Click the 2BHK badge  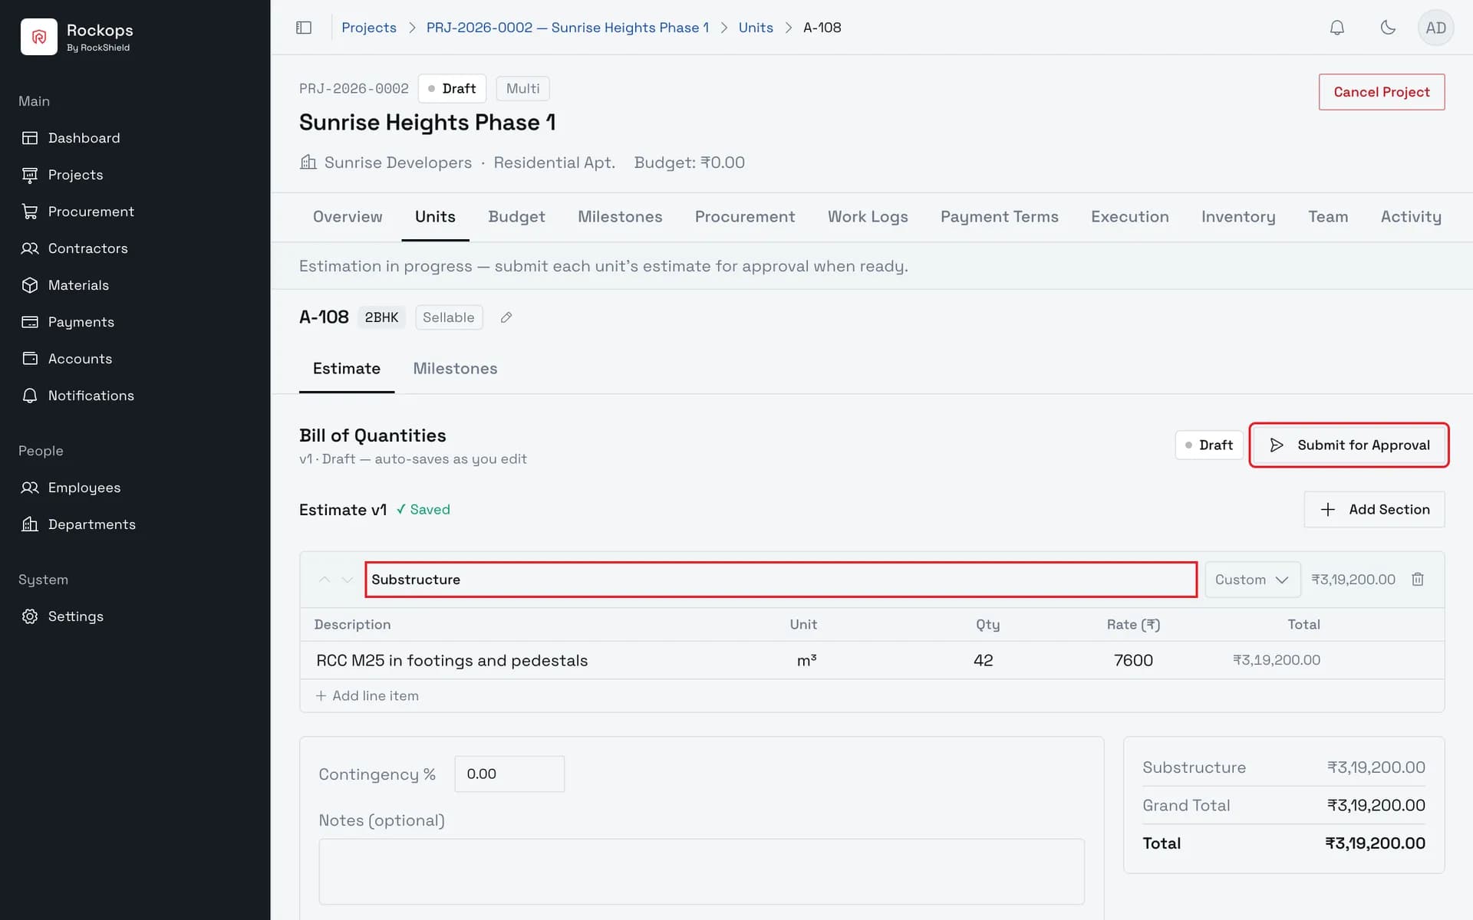(x=381, y=317)
